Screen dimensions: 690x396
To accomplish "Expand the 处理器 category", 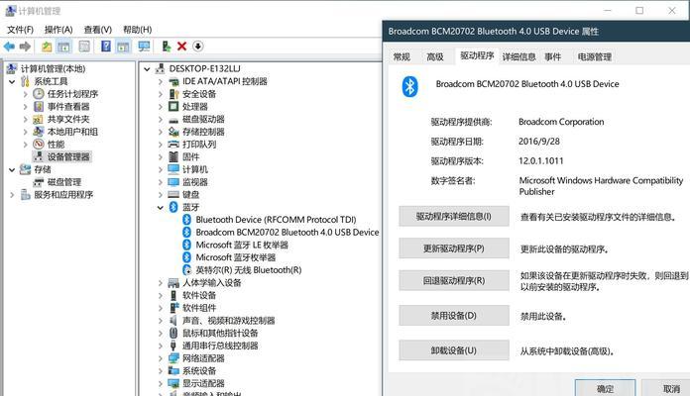I will (x=161, y=106).
